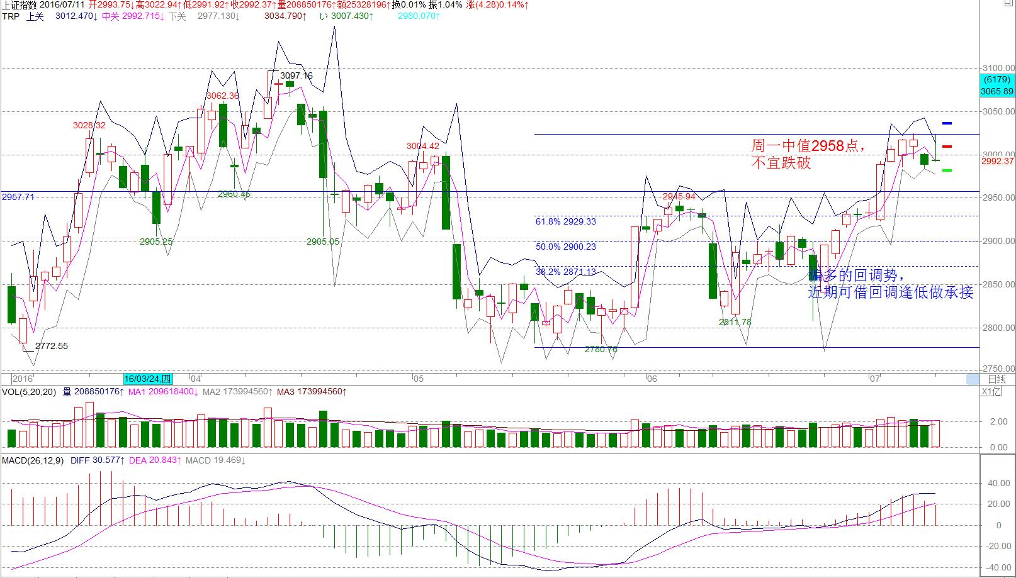Click the 2957.71 horizontal line label
The height and width of the screenshot is (578, 1016).
click(18, 197)
